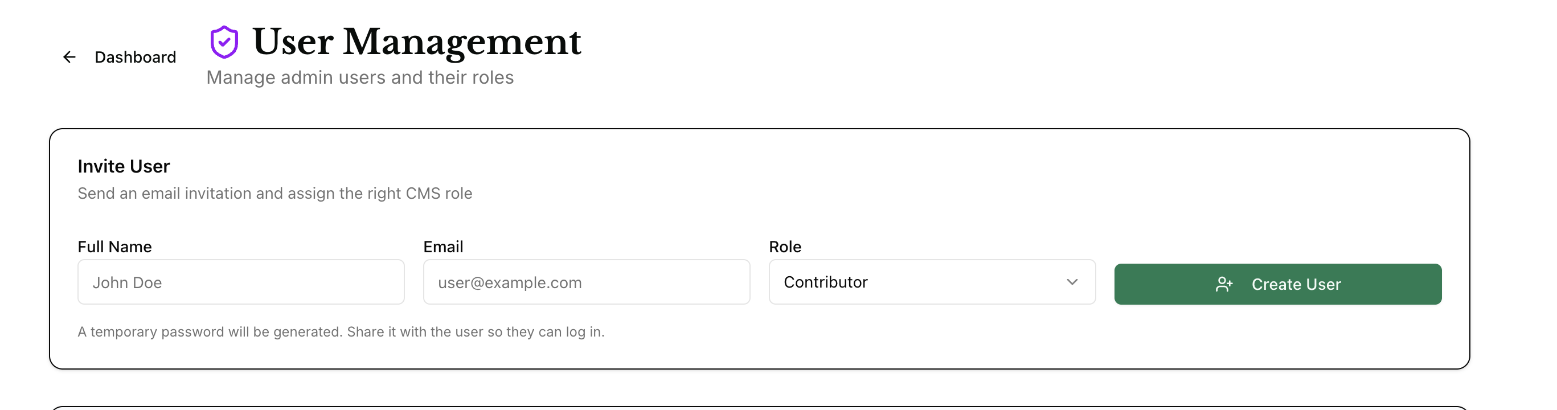This screenshot has height=410, width=1557.
Task: Click the 'Send an email invitation' description
Action: coord(274,194)
